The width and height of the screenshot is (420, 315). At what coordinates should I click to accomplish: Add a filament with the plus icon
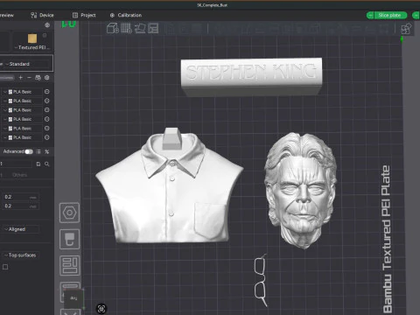pyautogui.click(x=20, y=78)
